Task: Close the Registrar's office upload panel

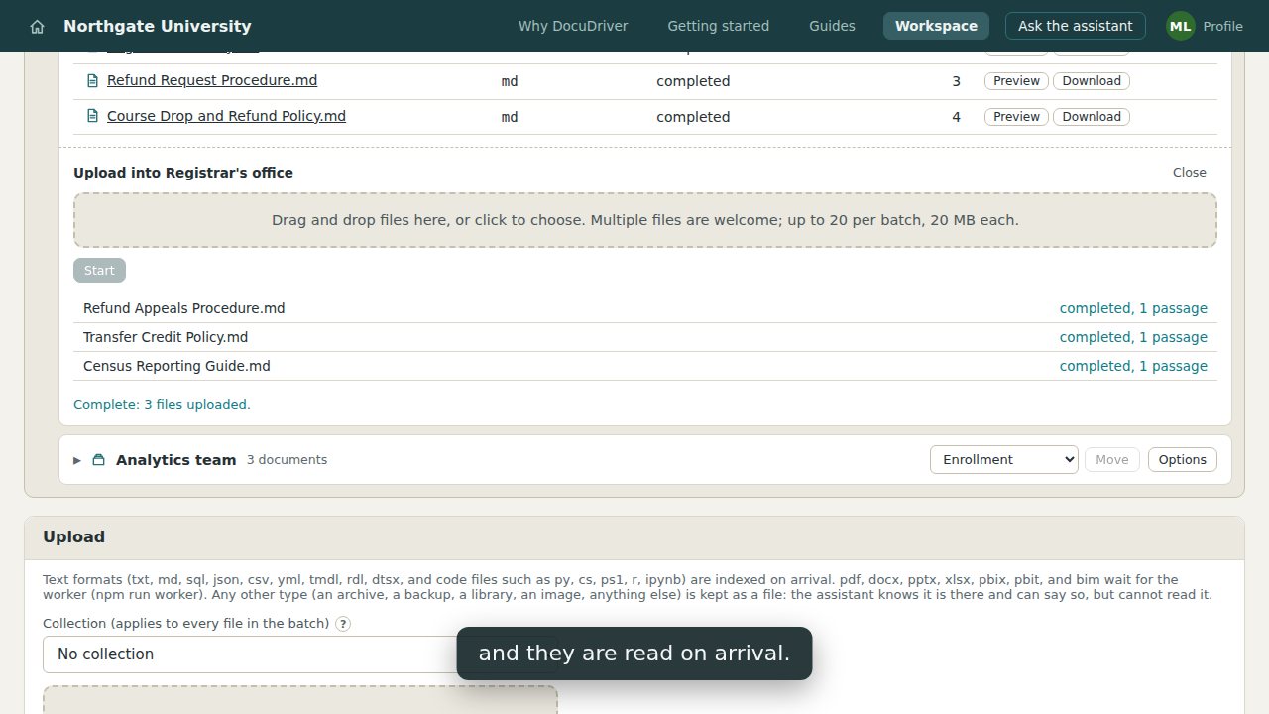Action: pos(1189,173)
